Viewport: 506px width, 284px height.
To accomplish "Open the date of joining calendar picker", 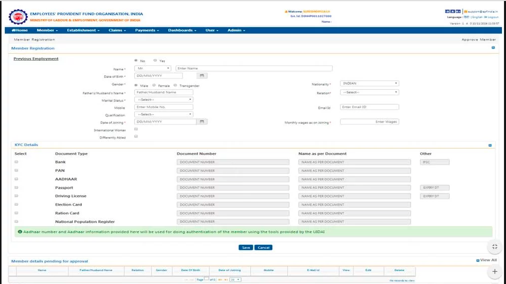I will [x=201, y=122].
